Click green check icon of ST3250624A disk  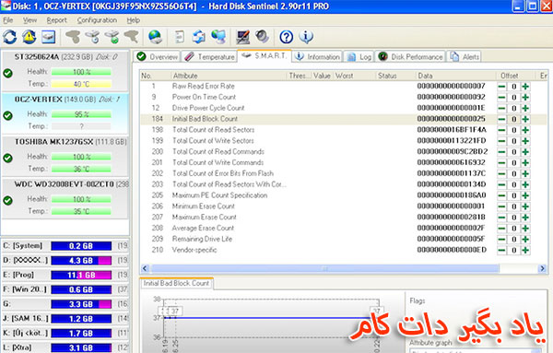[7, 73]
